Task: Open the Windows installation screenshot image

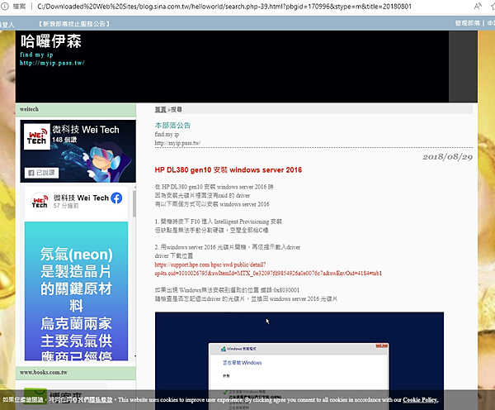Action: pyautogui.click(x=299, y=360)
